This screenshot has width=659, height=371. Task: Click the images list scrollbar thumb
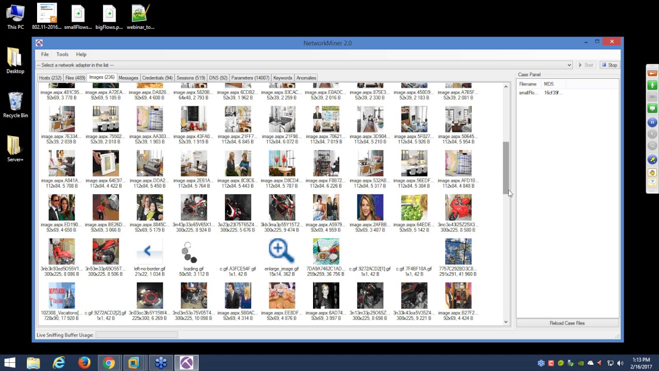(506, 168)
